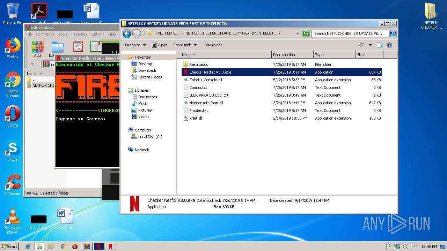Select Colorful.Console.dll file

coord(282,80)
